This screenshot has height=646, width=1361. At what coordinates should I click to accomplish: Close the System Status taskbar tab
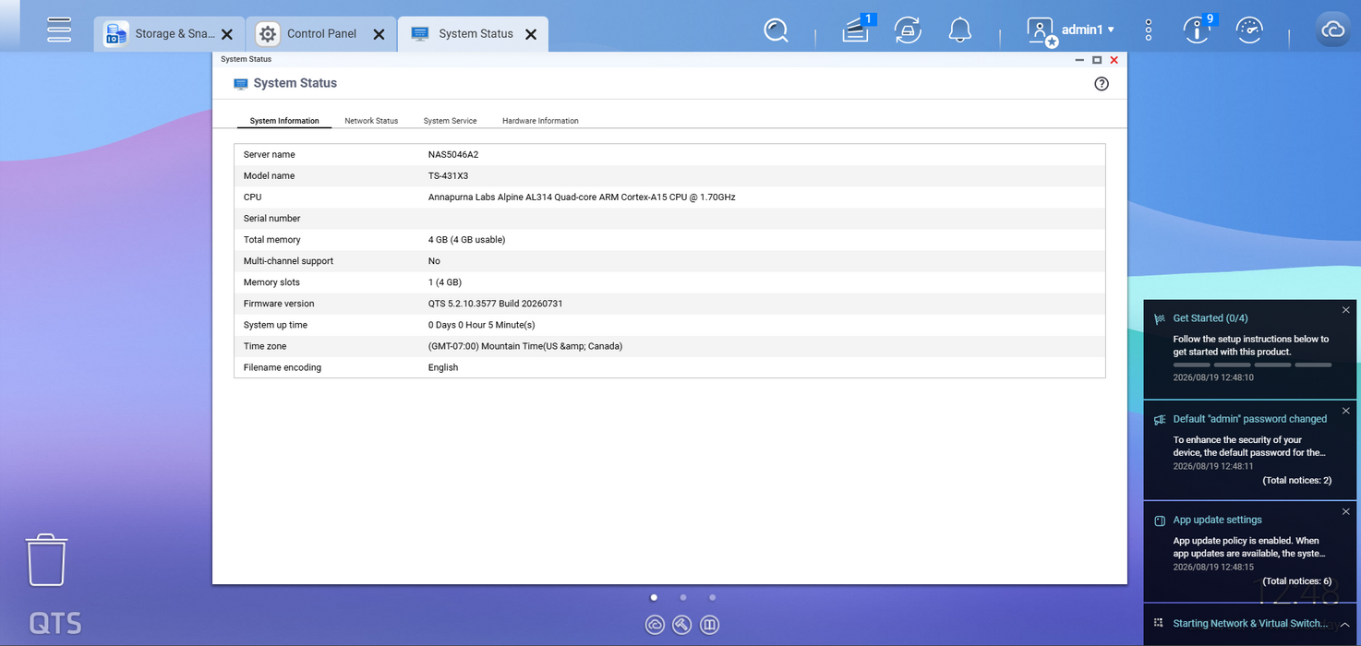(x=531, y=34)
